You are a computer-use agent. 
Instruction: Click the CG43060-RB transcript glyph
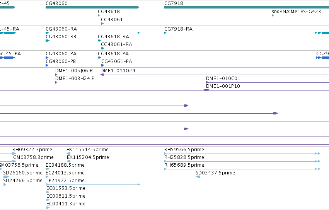point(48,41)
